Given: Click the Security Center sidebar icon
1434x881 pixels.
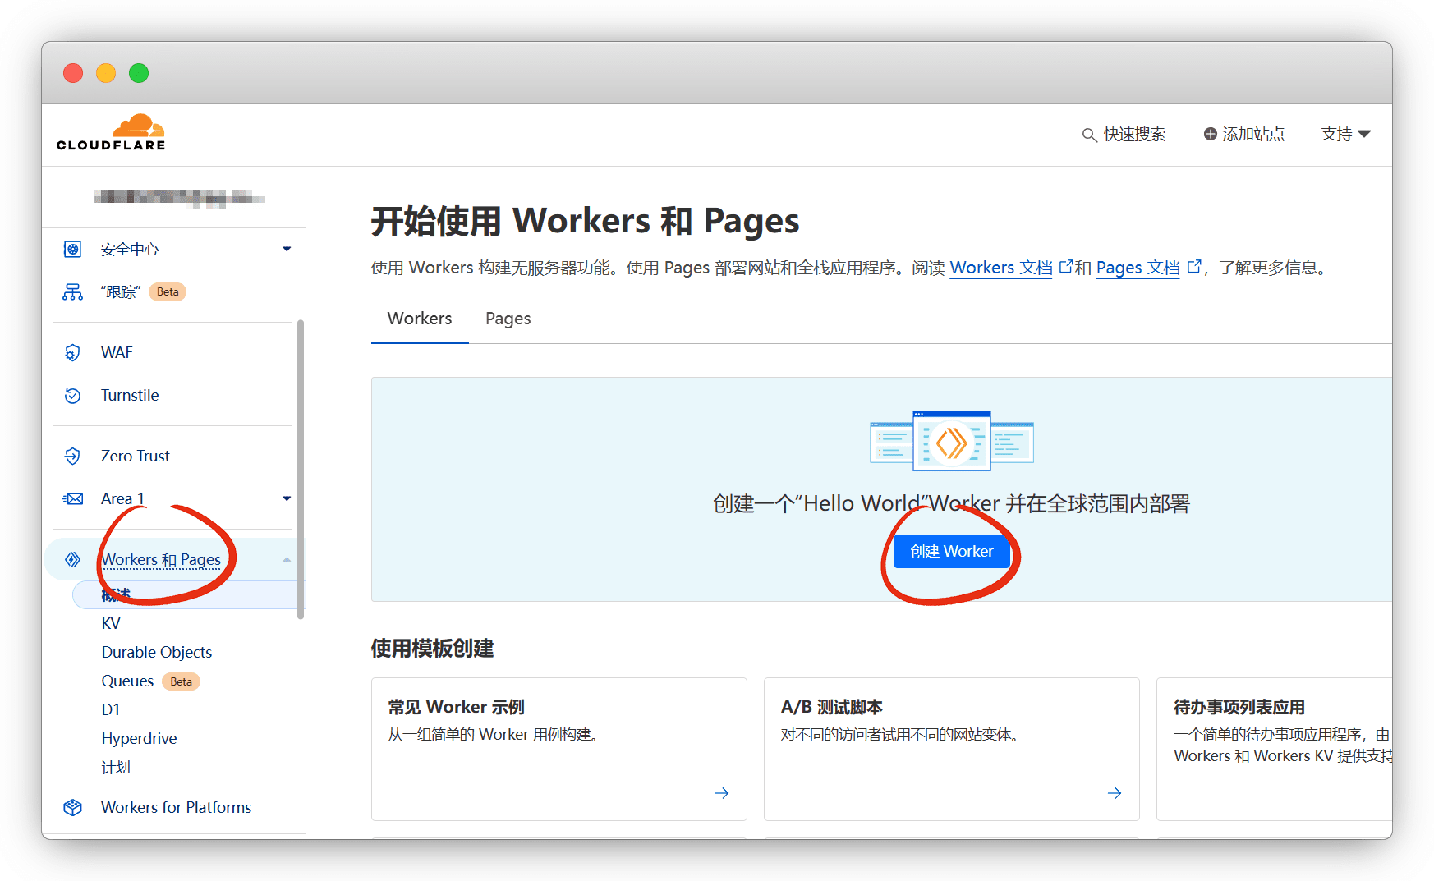Looking at the screenshot, I should tap(72, 250).
